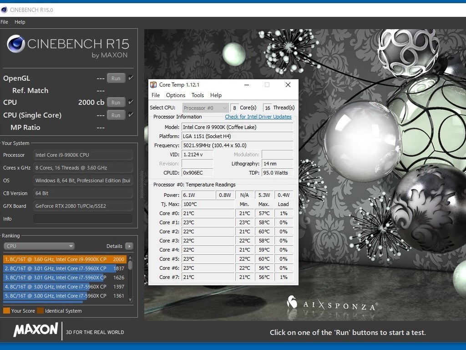Open Core Temp Tools menu

pos(198,95)
